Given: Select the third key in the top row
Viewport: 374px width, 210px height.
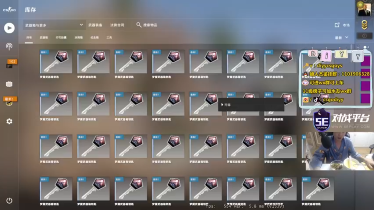Looking at the screenshot, I should [x=131, y=62].
